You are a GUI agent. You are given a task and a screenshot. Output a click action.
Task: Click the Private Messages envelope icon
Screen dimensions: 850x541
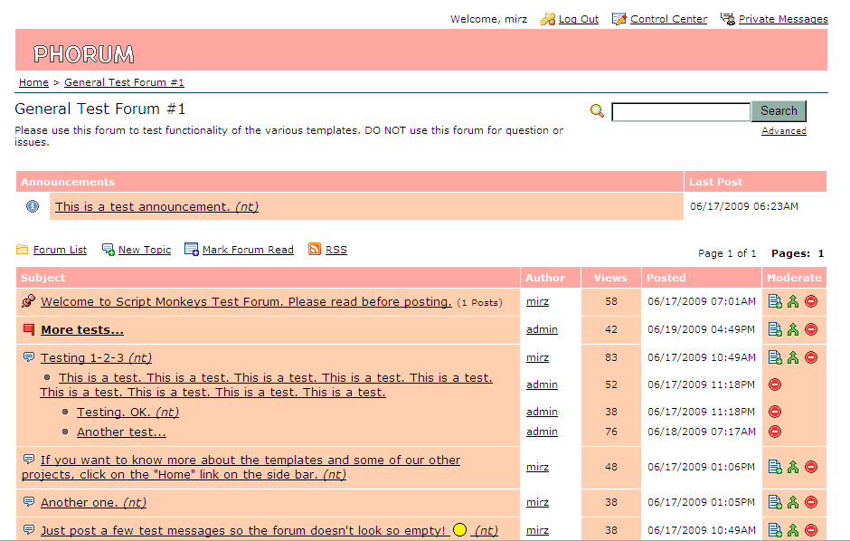point(728,19)
